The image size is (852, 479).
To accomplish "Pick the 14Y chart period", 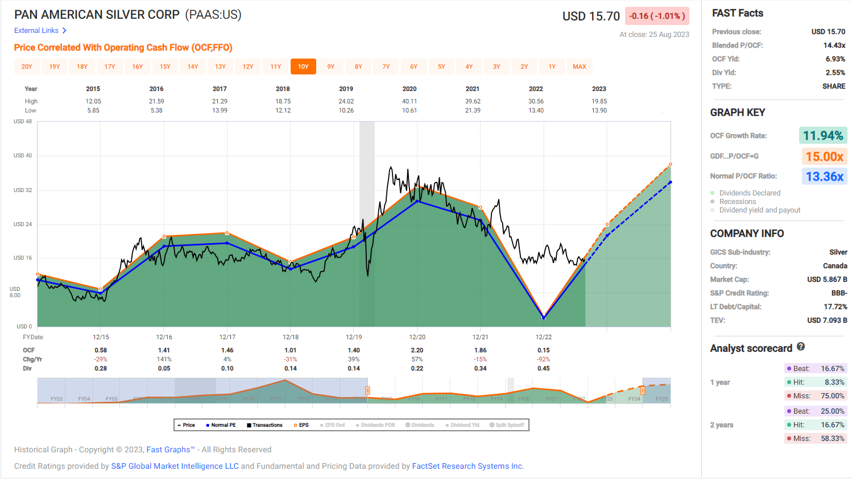I will pos(193,66).
